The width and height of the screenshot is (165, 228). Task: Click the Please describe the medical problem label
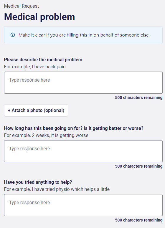pyautogui.click(x=43, y=60)
